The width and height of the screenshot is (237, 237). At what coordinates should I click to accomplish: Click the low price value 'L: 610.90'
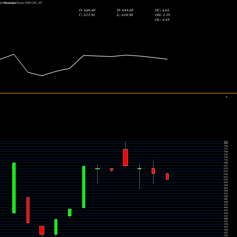coord(125,15)
